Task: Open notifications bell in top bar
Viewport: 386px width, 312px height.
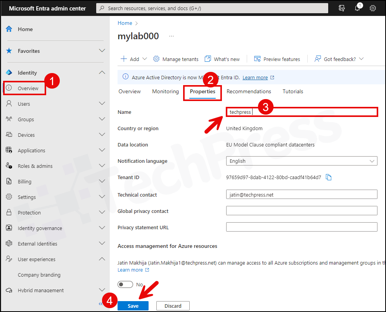Action: pos(358,7)
